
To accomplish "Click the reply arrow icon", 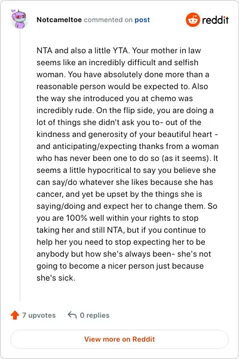I will click(x=72, y=315).
